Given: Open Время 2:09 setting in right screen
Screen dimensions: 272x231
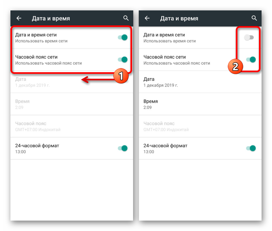Looking at the screenshot, I should (x=200, y=104).
